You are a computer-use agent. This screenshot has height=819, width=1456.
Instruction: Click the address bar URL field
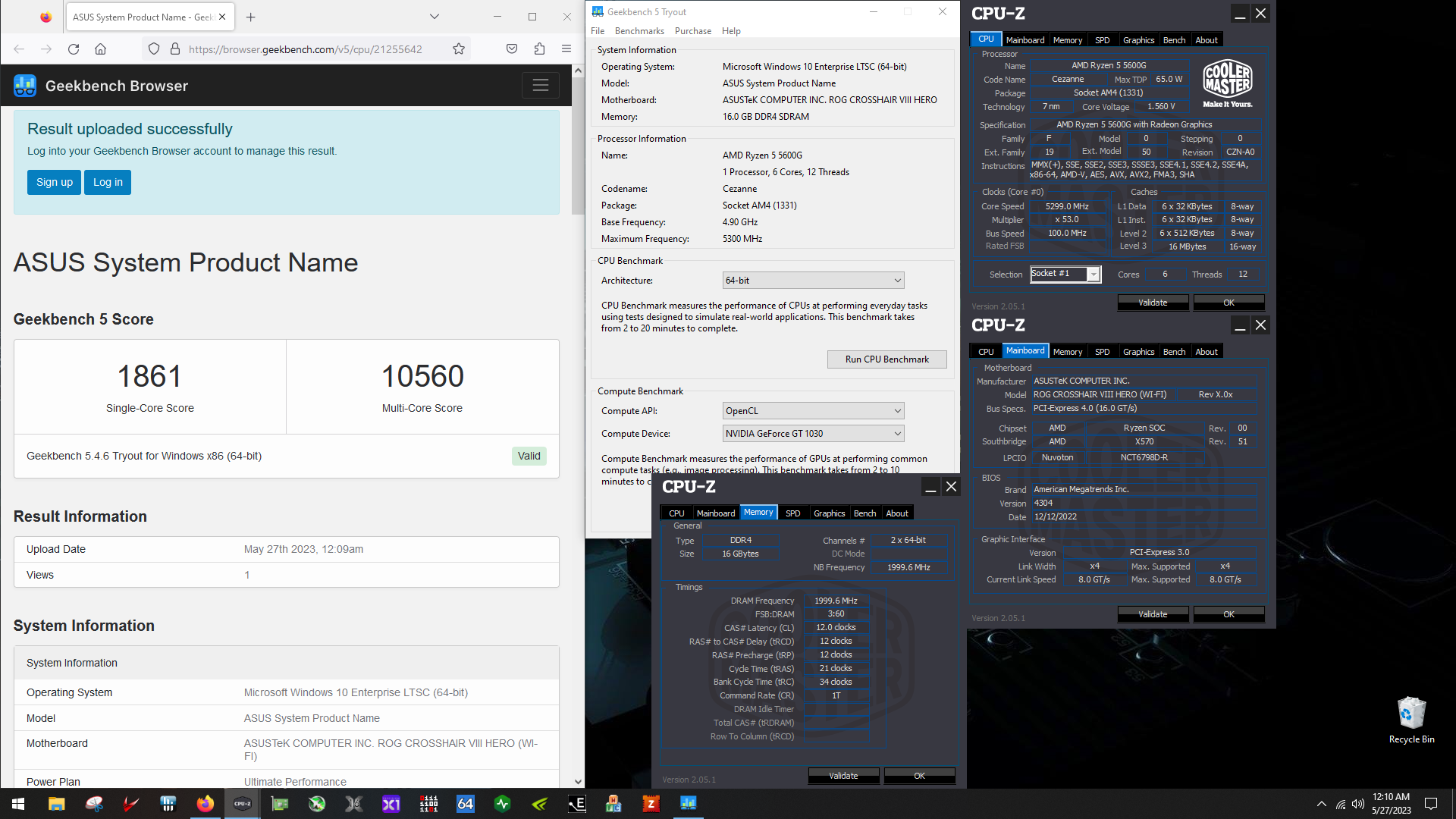305,49
